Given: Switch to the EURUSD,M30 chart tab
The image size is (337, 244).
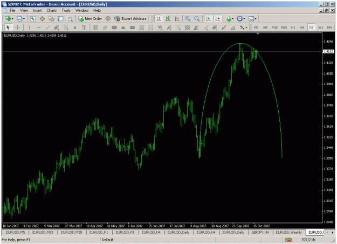Looking at the screenshot, I should [71, 232].
